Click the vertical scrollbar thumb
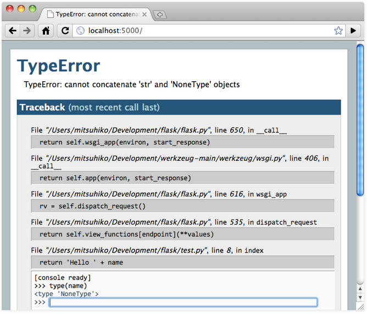 (360, 121)
